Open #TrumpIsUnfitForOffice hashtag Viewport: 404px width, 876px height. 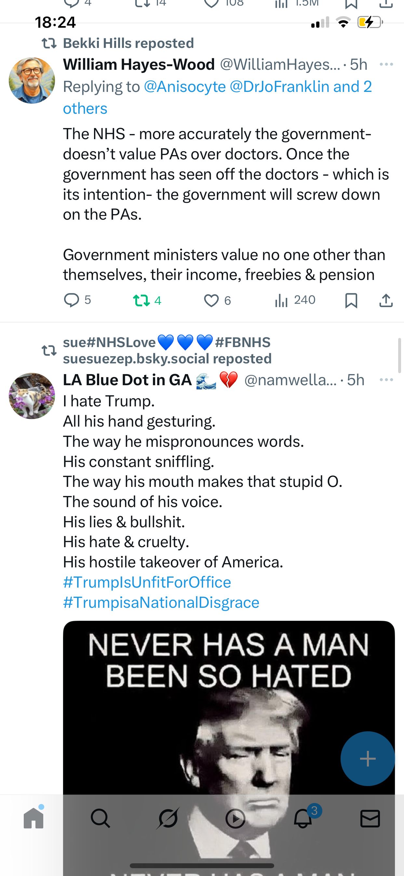[147, 582]
